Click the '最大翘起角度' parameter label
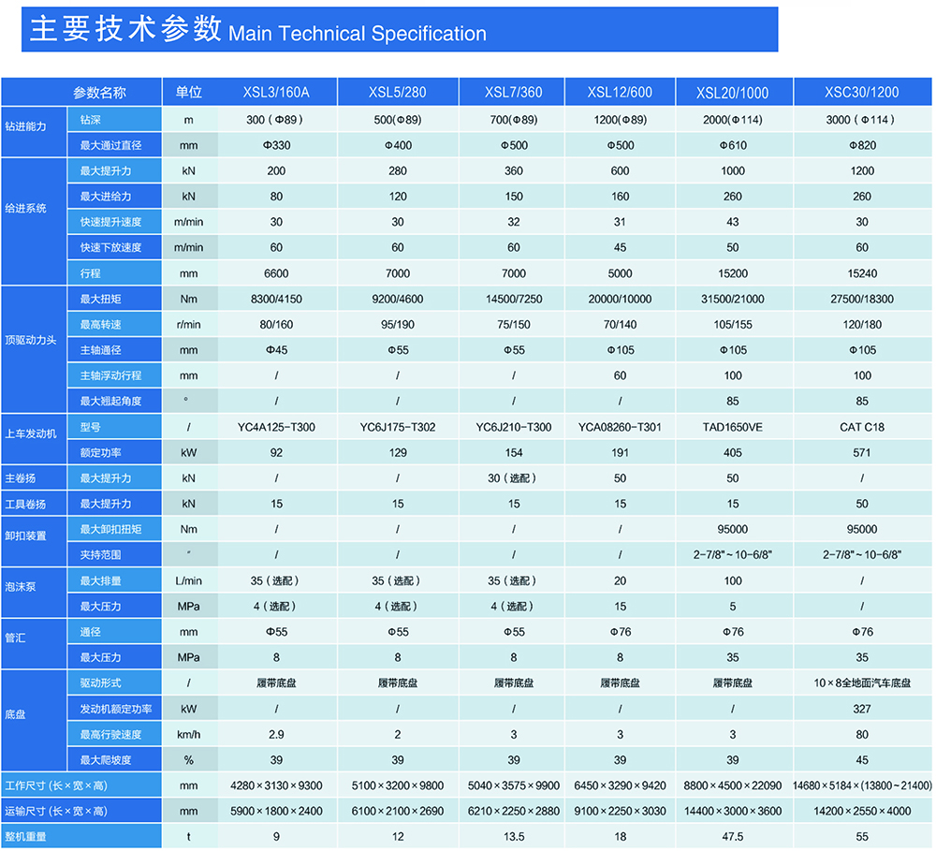This screenshot has width=936, height=851. [x=111, y=402]
